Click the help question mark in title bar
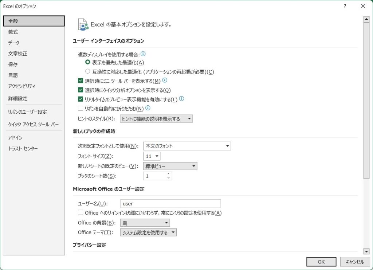 pos(345,6)
